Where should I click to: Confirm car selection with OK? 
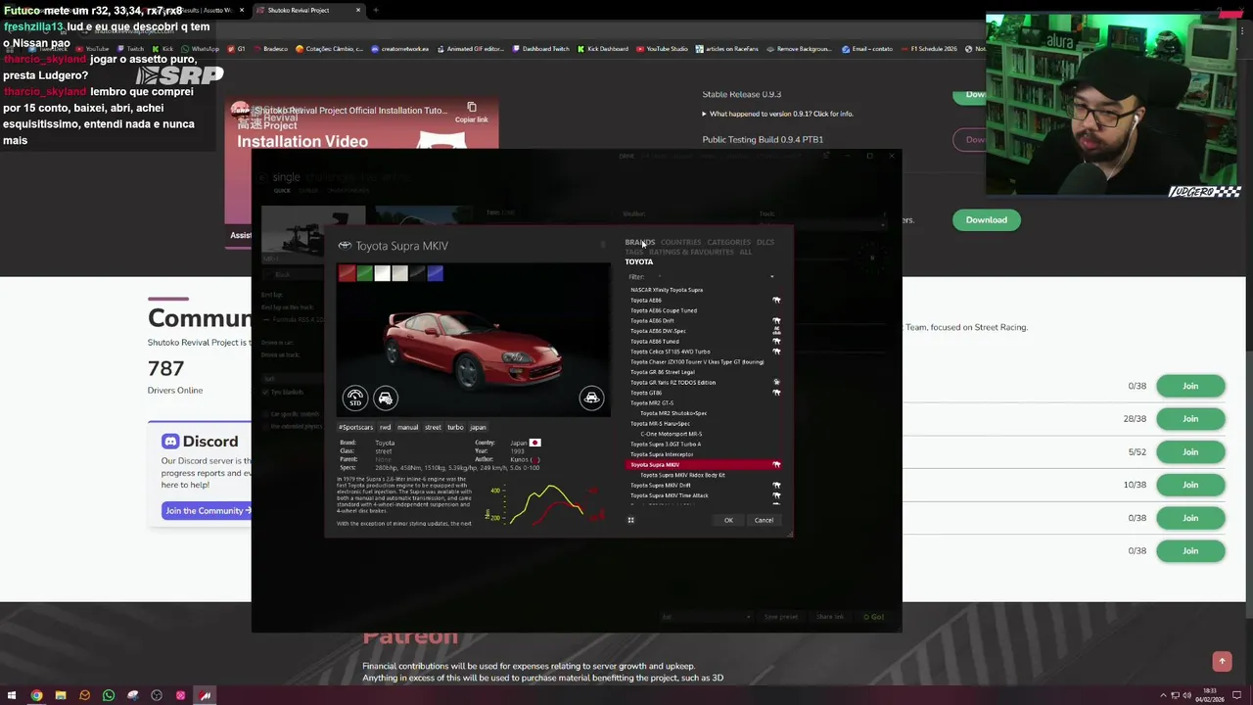tap(728, 520)
